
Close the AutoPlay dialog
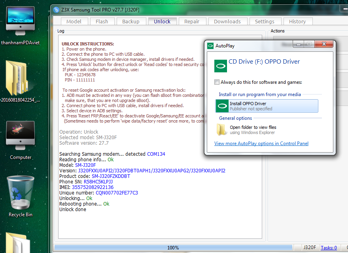tap(324, 44)
